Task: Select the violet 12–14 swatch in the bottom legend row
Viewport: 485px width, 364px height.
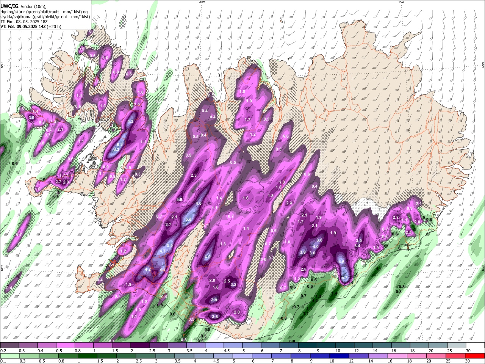Action: tap(358, 356)
